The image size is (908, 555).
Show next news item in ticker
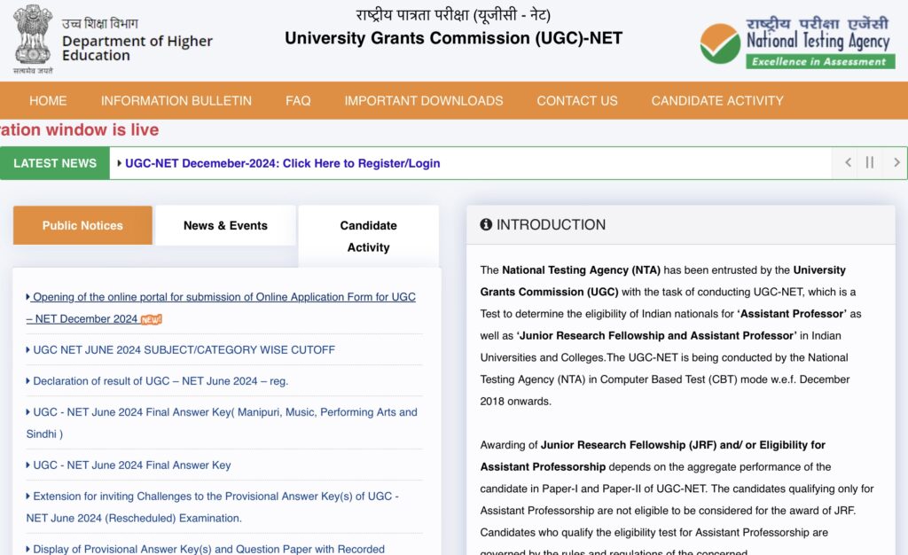click(x=896, y=162)
